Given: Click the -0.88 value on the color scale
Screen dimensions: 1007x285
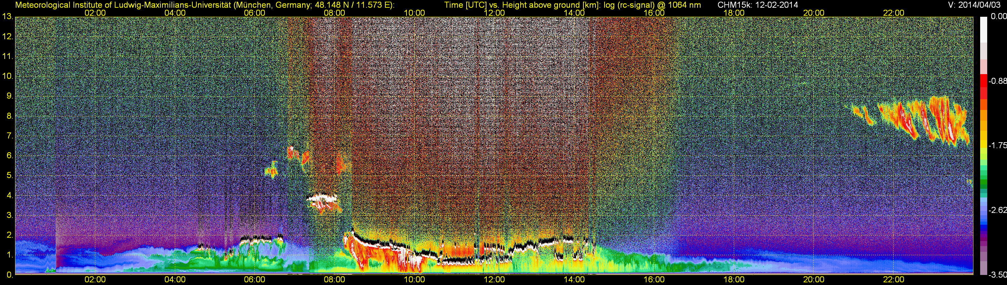Looking at the screenshot, I should click(x=997, y=81).
